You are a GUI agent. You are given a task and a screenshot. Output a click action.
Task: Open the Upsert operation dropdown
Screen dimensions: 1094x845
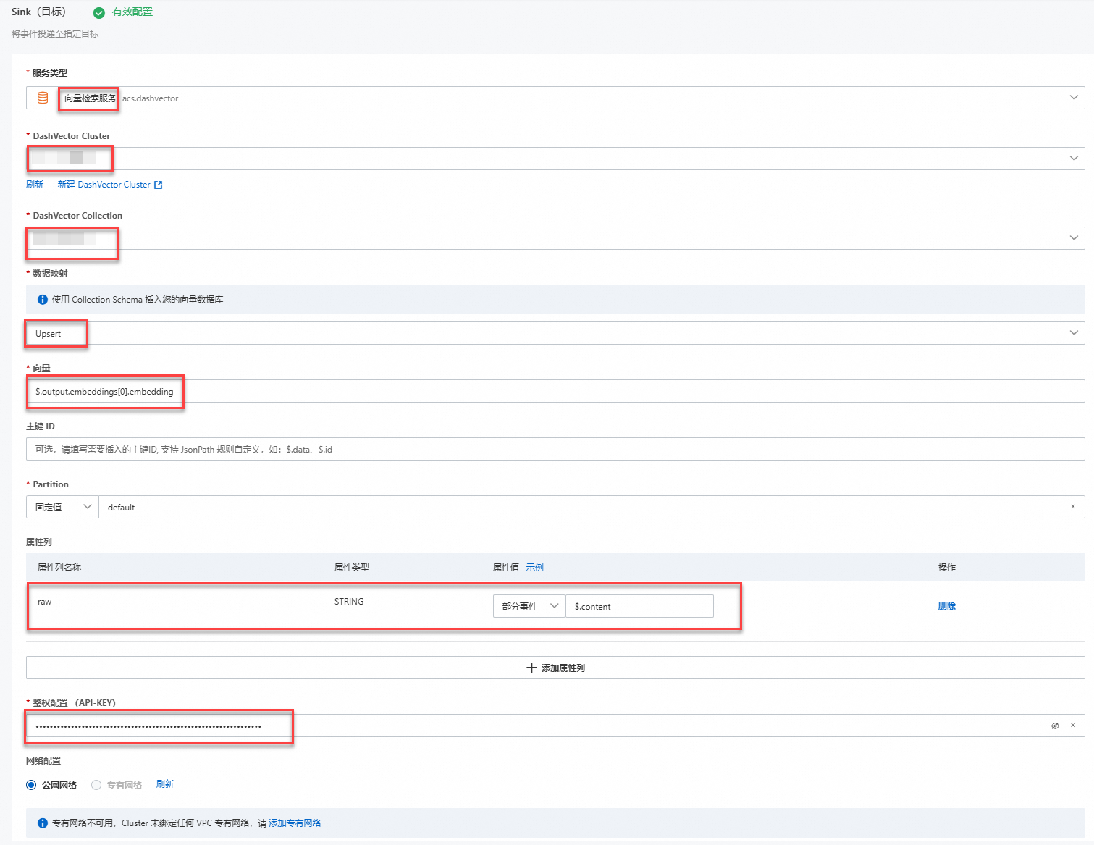point(555,333)
